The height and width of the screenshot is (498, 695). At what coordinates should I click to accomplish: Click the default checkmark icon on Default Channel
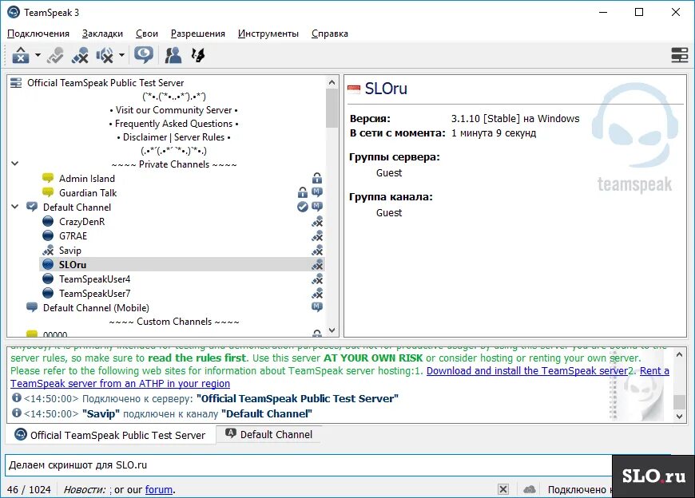tap(302, 207)
